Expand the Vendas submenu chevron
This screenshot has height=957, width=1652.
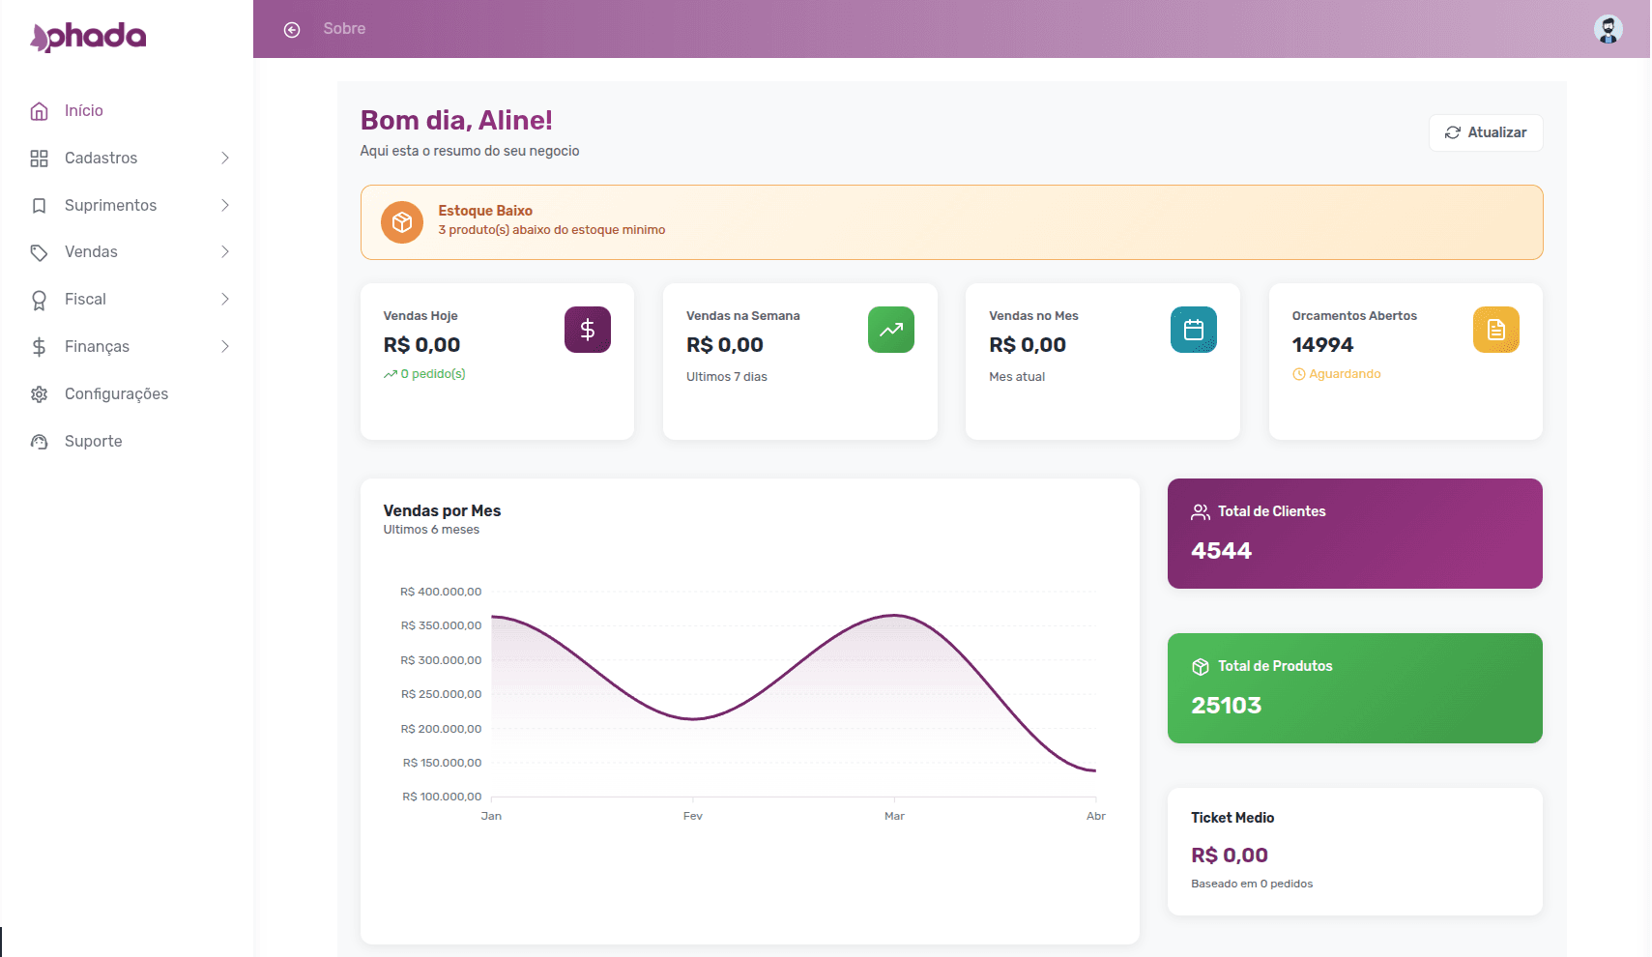click(225, 251)
